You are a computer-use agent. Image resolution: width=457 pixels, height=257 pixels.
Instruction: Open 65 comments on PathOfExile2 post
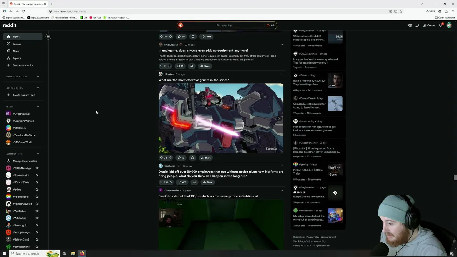[180, 66]
